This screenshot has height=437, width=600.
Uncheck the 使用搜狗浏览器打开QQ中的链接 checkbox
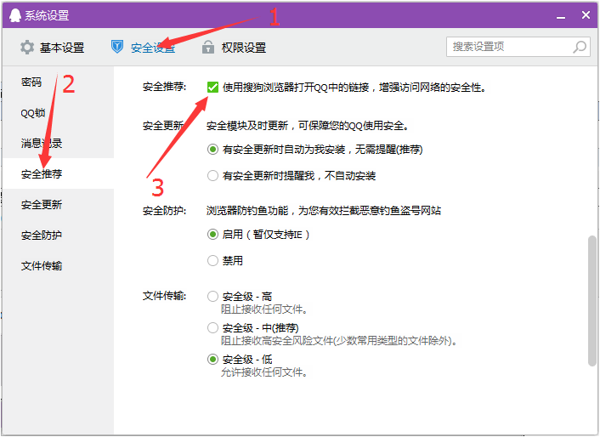coord(212,88)
